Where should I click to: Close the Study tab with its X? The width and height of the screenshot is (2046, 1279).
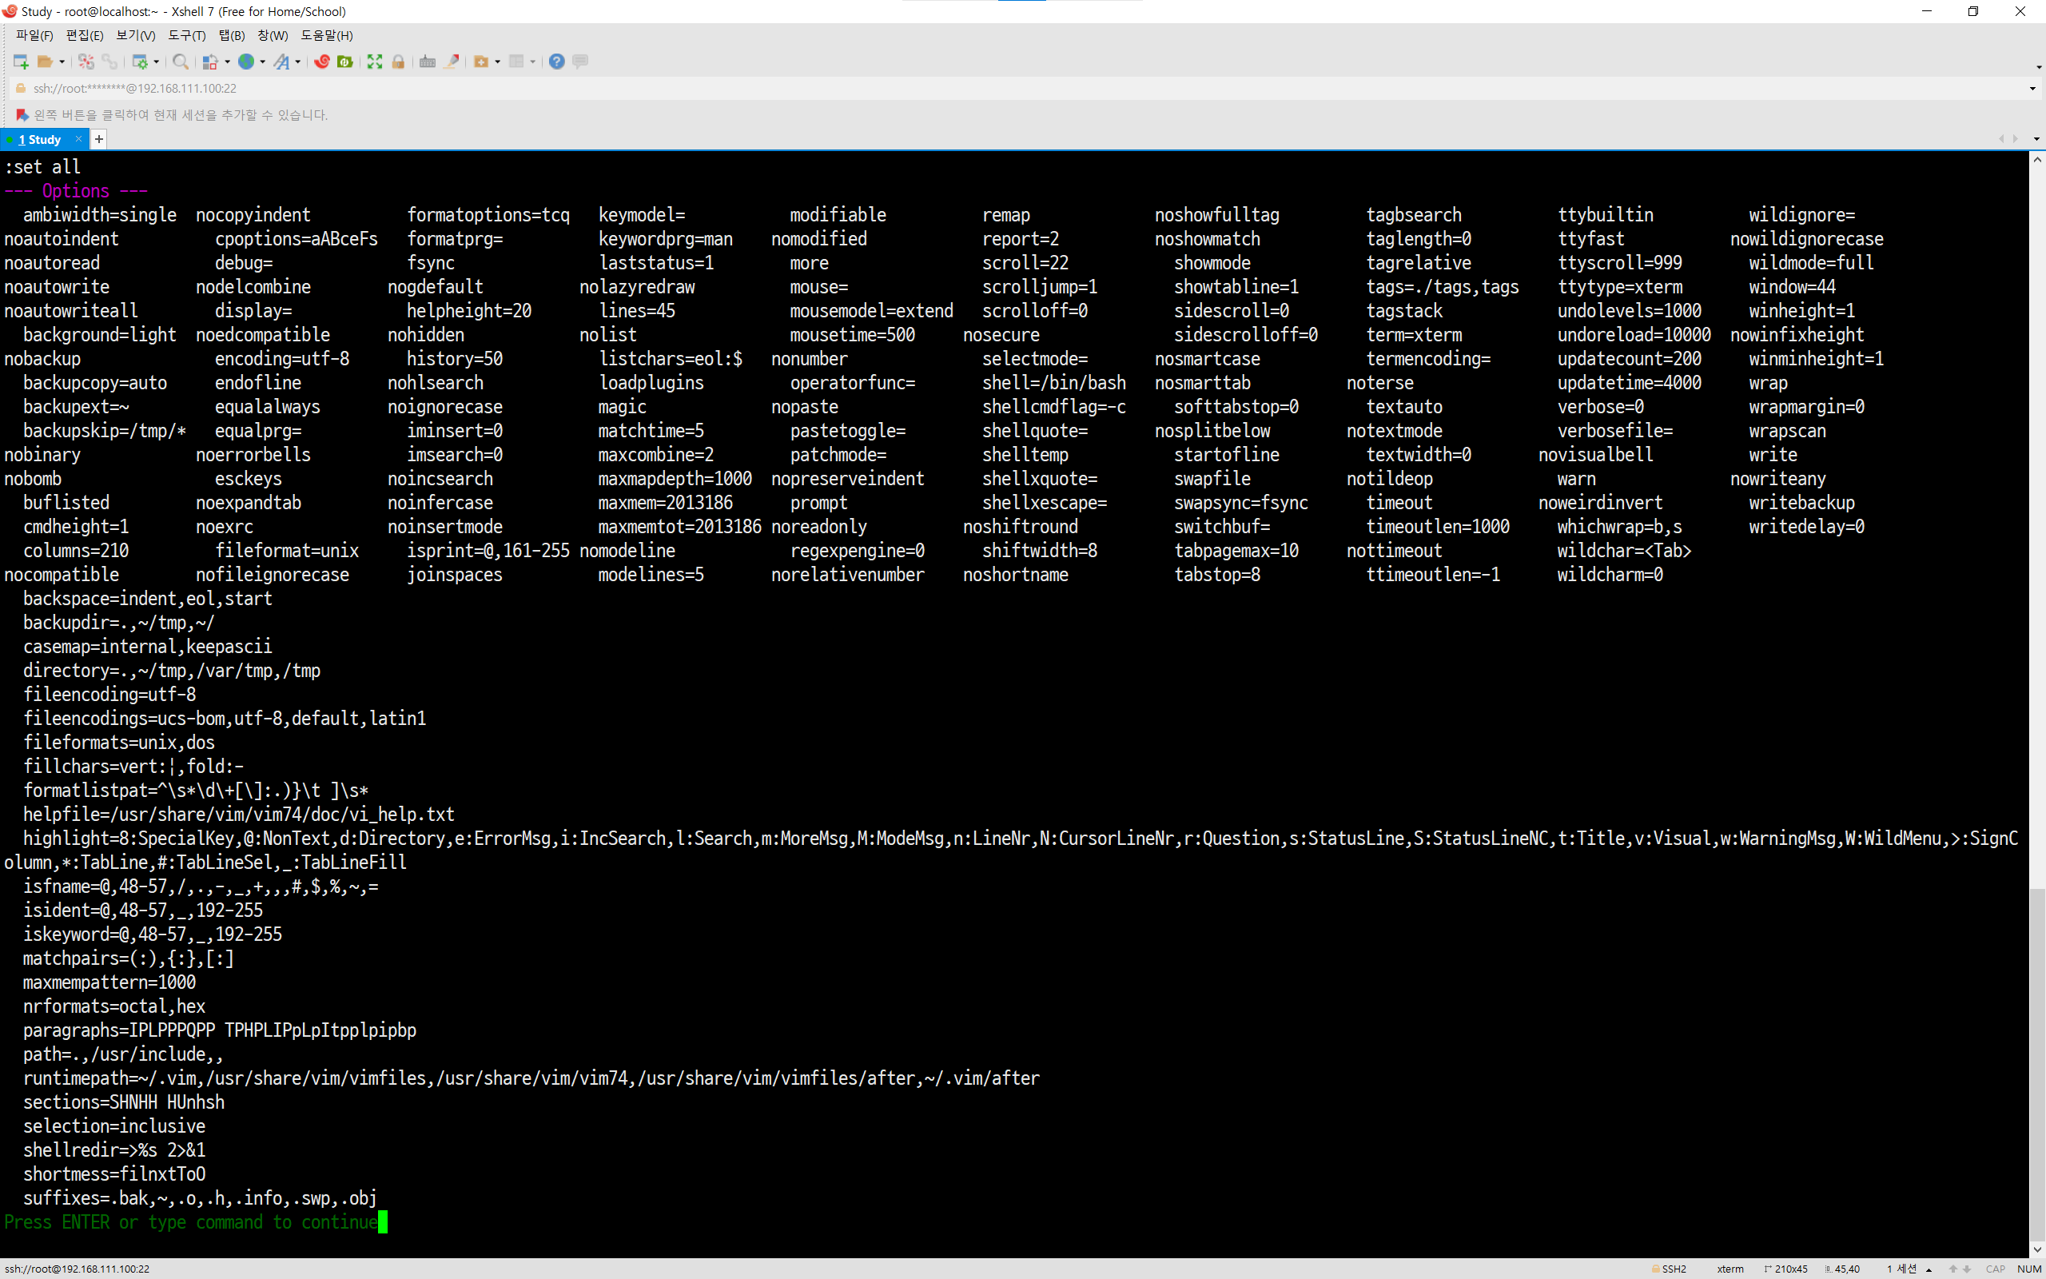[78, 139]
